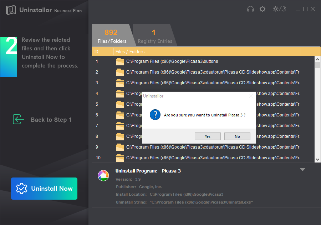Image resolution: width=321 pixels, height=225 pixels.
Task: Minimize the Uninstallor window
Action: tap(298, 9)
